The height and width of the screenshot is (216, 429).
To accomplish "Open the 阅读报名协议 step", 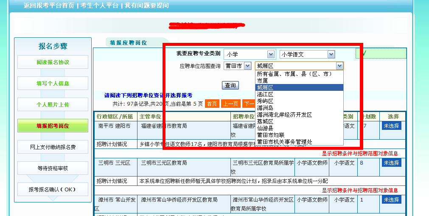I will point(53,62).
